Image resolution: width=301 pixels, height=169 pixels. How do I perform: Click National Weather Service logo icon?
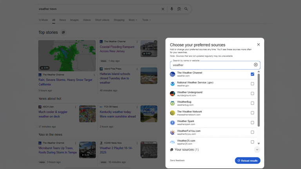click(x=172, y=84)
